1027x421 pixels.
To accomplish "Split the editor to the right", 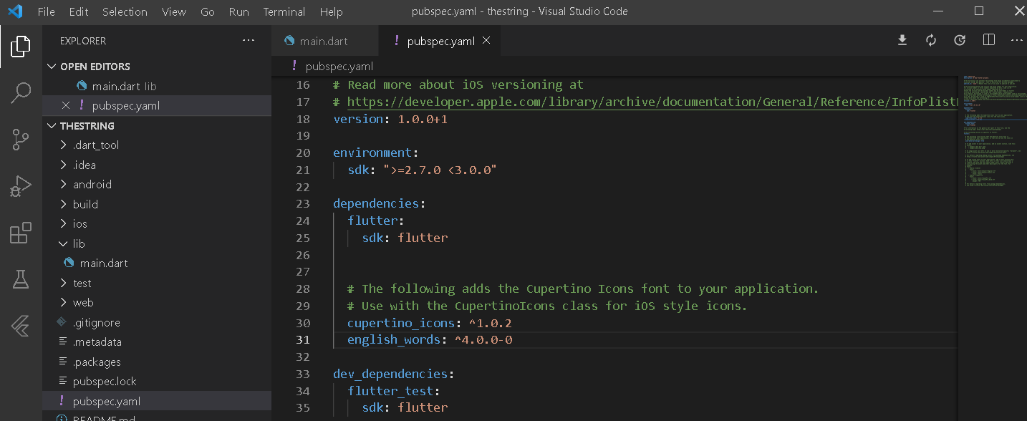I will click(989, 40).
